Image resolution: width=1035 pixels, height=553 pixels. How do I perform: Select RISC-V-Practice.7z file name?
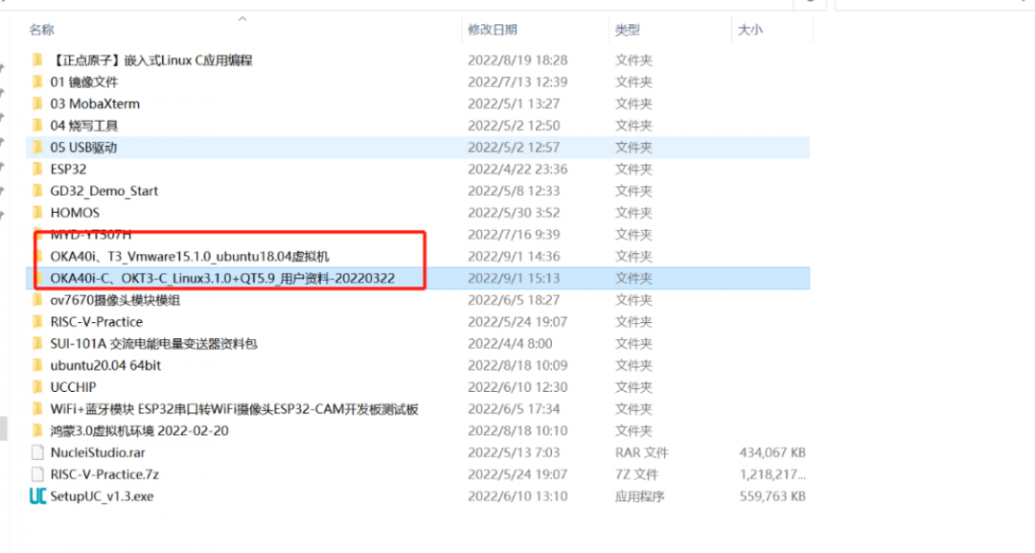(x=104, y=474)
